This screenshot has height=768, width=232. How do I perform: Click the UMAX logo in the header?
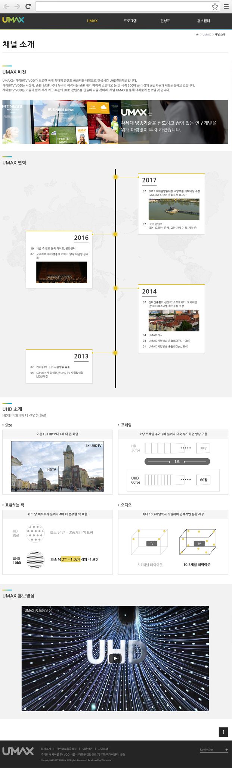[13, 20]
